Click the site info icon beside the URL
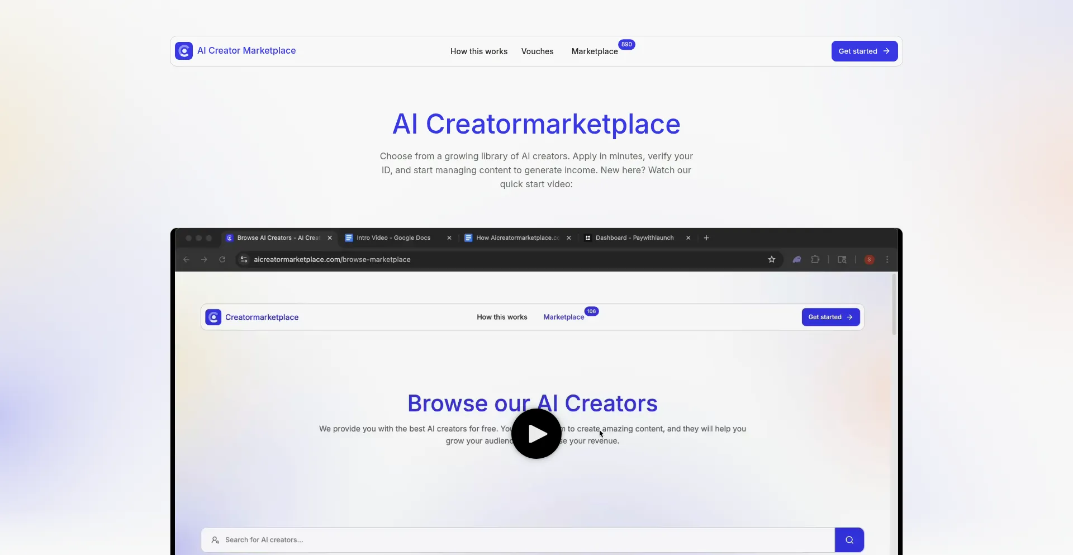The height and width of the screenshot is (555, 1073). [244, 259]
